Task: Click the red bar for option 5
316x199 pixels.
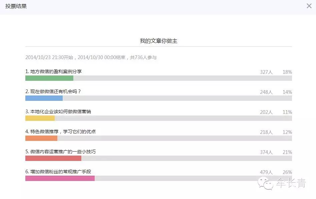Action: pyautogui.click(x=53, y=158)
